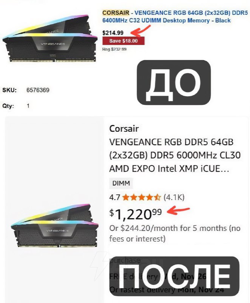The image size is (250, 303).
Task: Open the Corsair Vengeance 6400MHz product title link
Action: coord(175,16)
